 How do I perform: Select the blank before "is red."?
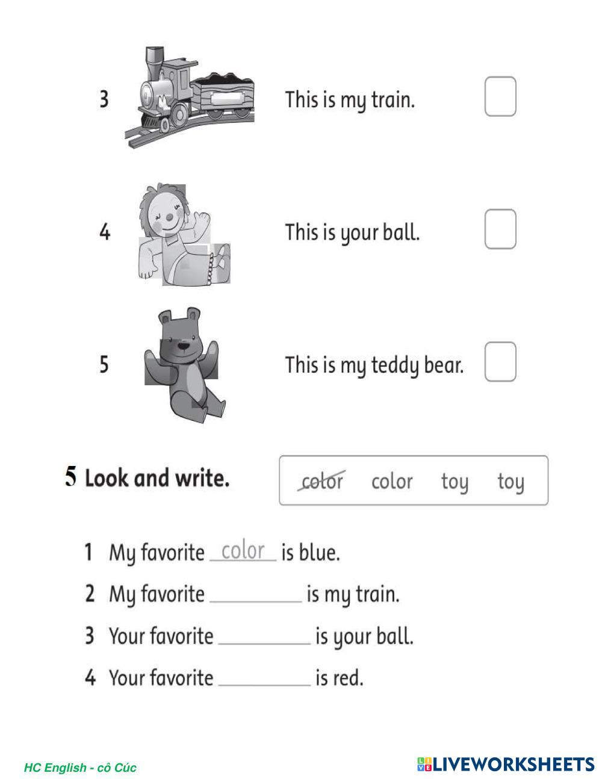coord(264,678)
